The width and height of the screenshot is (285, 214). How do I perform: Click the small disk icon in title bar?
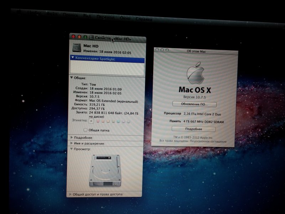point(92,37)
